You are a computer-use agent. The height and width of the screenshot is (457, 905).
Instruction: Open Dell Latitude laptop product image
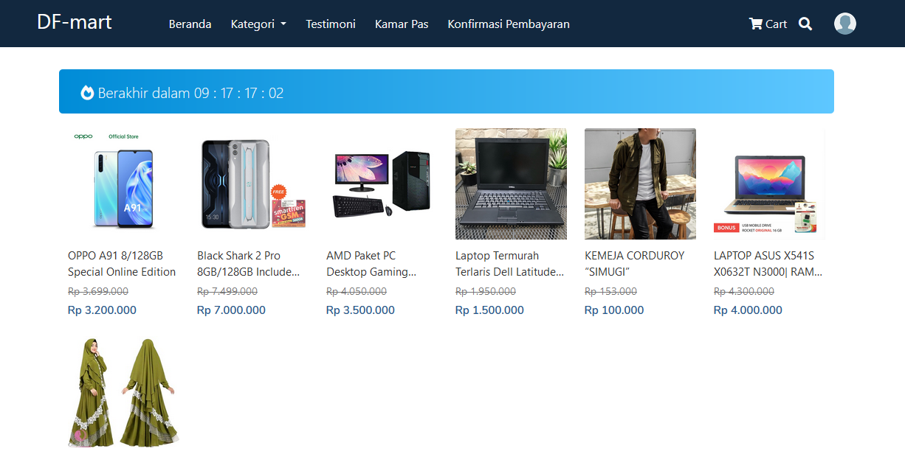point(511,184)
